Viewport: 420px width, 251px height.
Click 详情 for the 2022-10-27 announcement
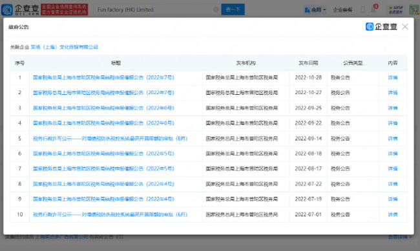tap(393, 92)
